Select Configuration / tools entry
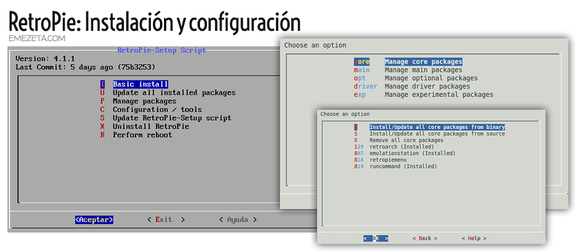This screenshot has width=585, height=252. click(x=151, y=110)
